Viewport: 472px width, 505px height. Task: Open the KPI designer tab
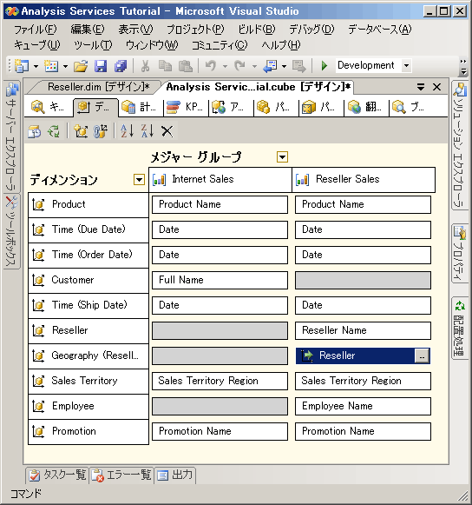[x=186, y=107]
